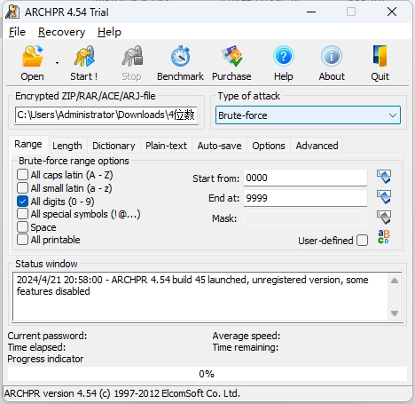Image resolution: width=415 pixels, height=404 pixels.
Task: Open the dropdown arrow next to Open
Action: [x=57, y=63]
